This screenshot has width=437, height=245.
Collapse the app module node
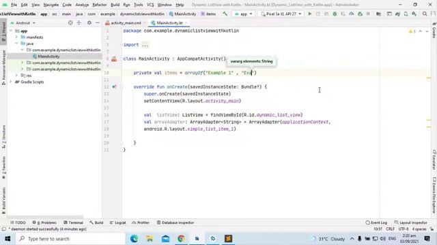coord(11,31)
